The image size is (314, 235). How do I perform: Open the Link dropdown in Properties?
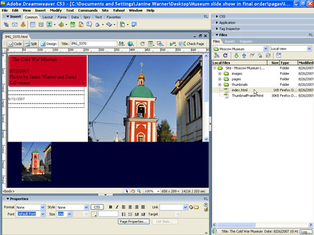185,207
